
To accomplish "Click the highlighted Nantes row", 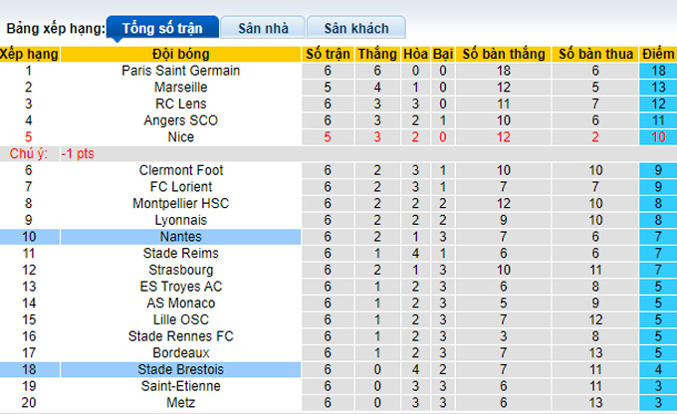I will (180, 237).
